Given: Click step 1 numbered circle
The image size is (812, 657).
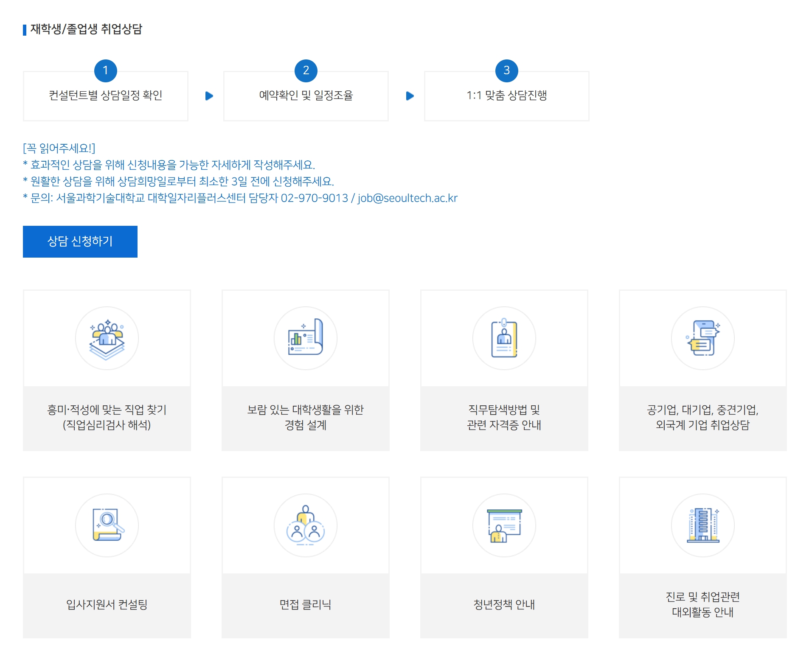Looking at the screenshot, I should pyautogui.click(x=105, y=70).
